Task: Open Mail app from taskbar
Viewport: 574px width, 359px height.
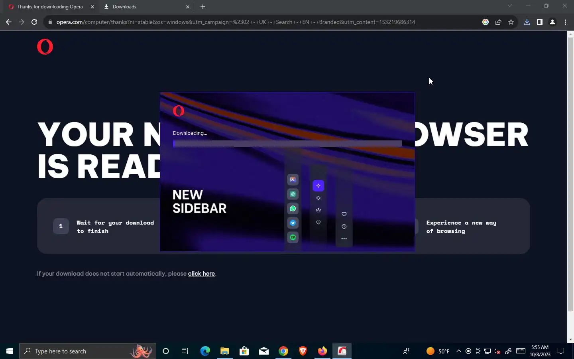Action: point(264,351)
